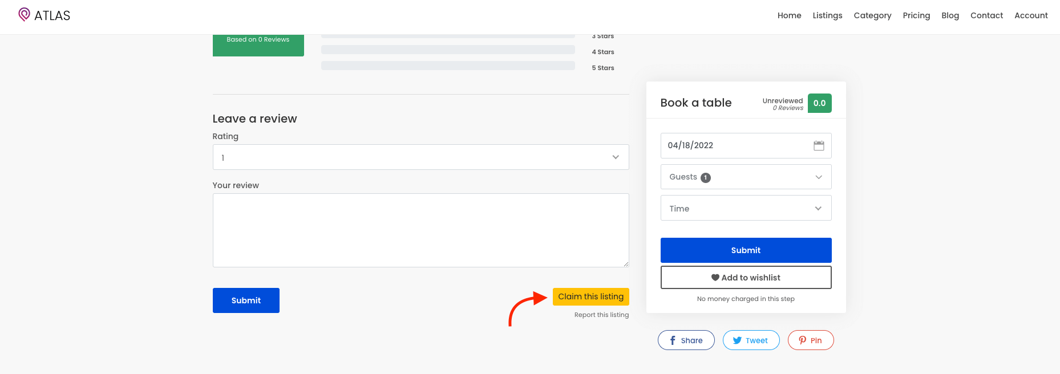Click the '4 Stars' label
The height and width of the screenshot is (374, 1060).
coord(603,52)
